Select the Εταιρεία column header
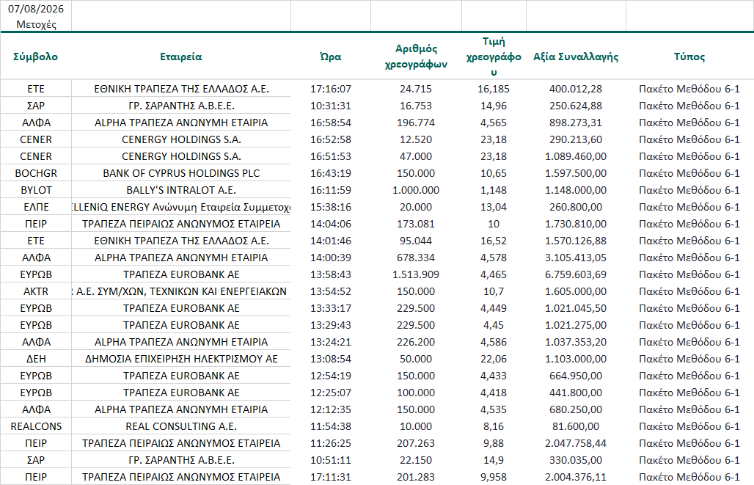Viewport: 754px width, 485px height. pyautogui.click(x=181, y=56)
